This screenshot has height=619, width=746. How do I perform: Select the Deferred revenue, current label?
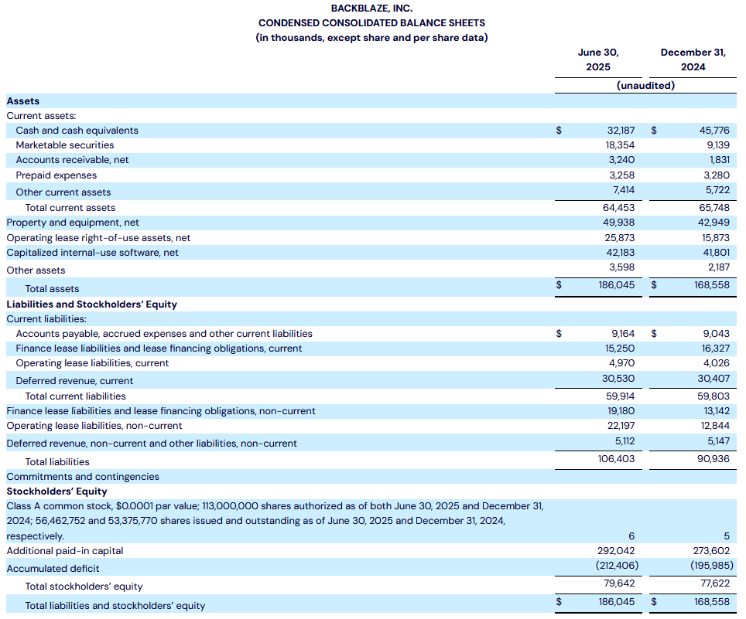(75, 381)
